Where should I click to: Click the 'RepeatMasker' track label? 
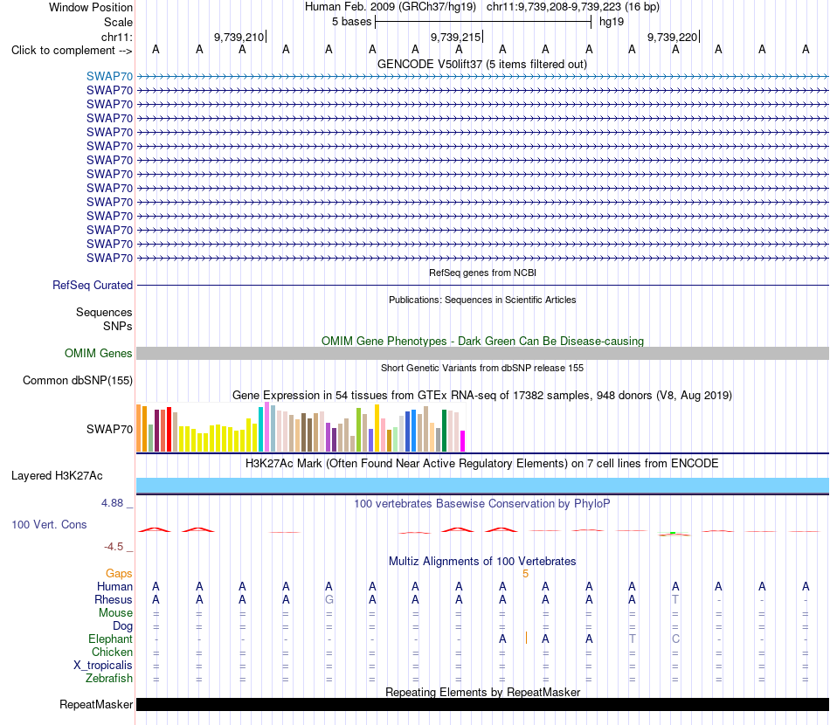96,704
